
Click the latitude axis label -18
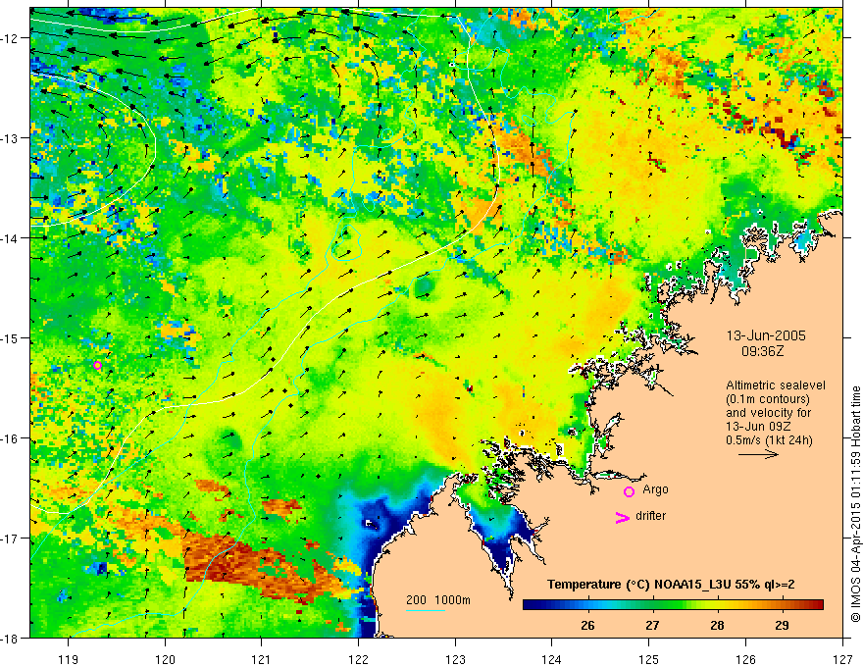point(11,638)
